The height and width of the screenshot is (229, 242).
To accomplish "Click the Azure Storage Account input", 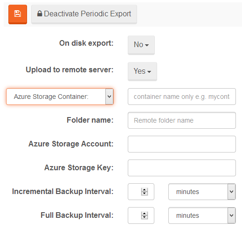I will click(x=182, y=144).
